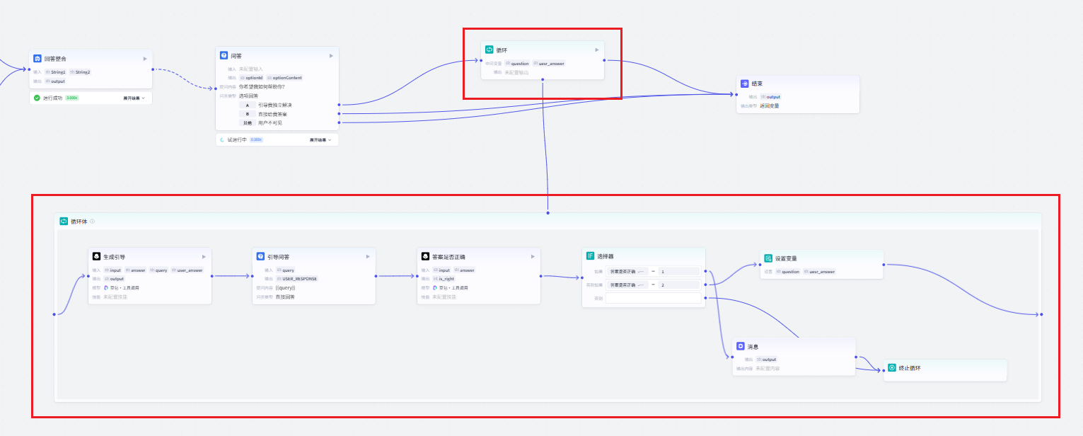Click the 回答整合 node icon
The height and width of the screenshot is (436, 1083).
coord(37,59)
